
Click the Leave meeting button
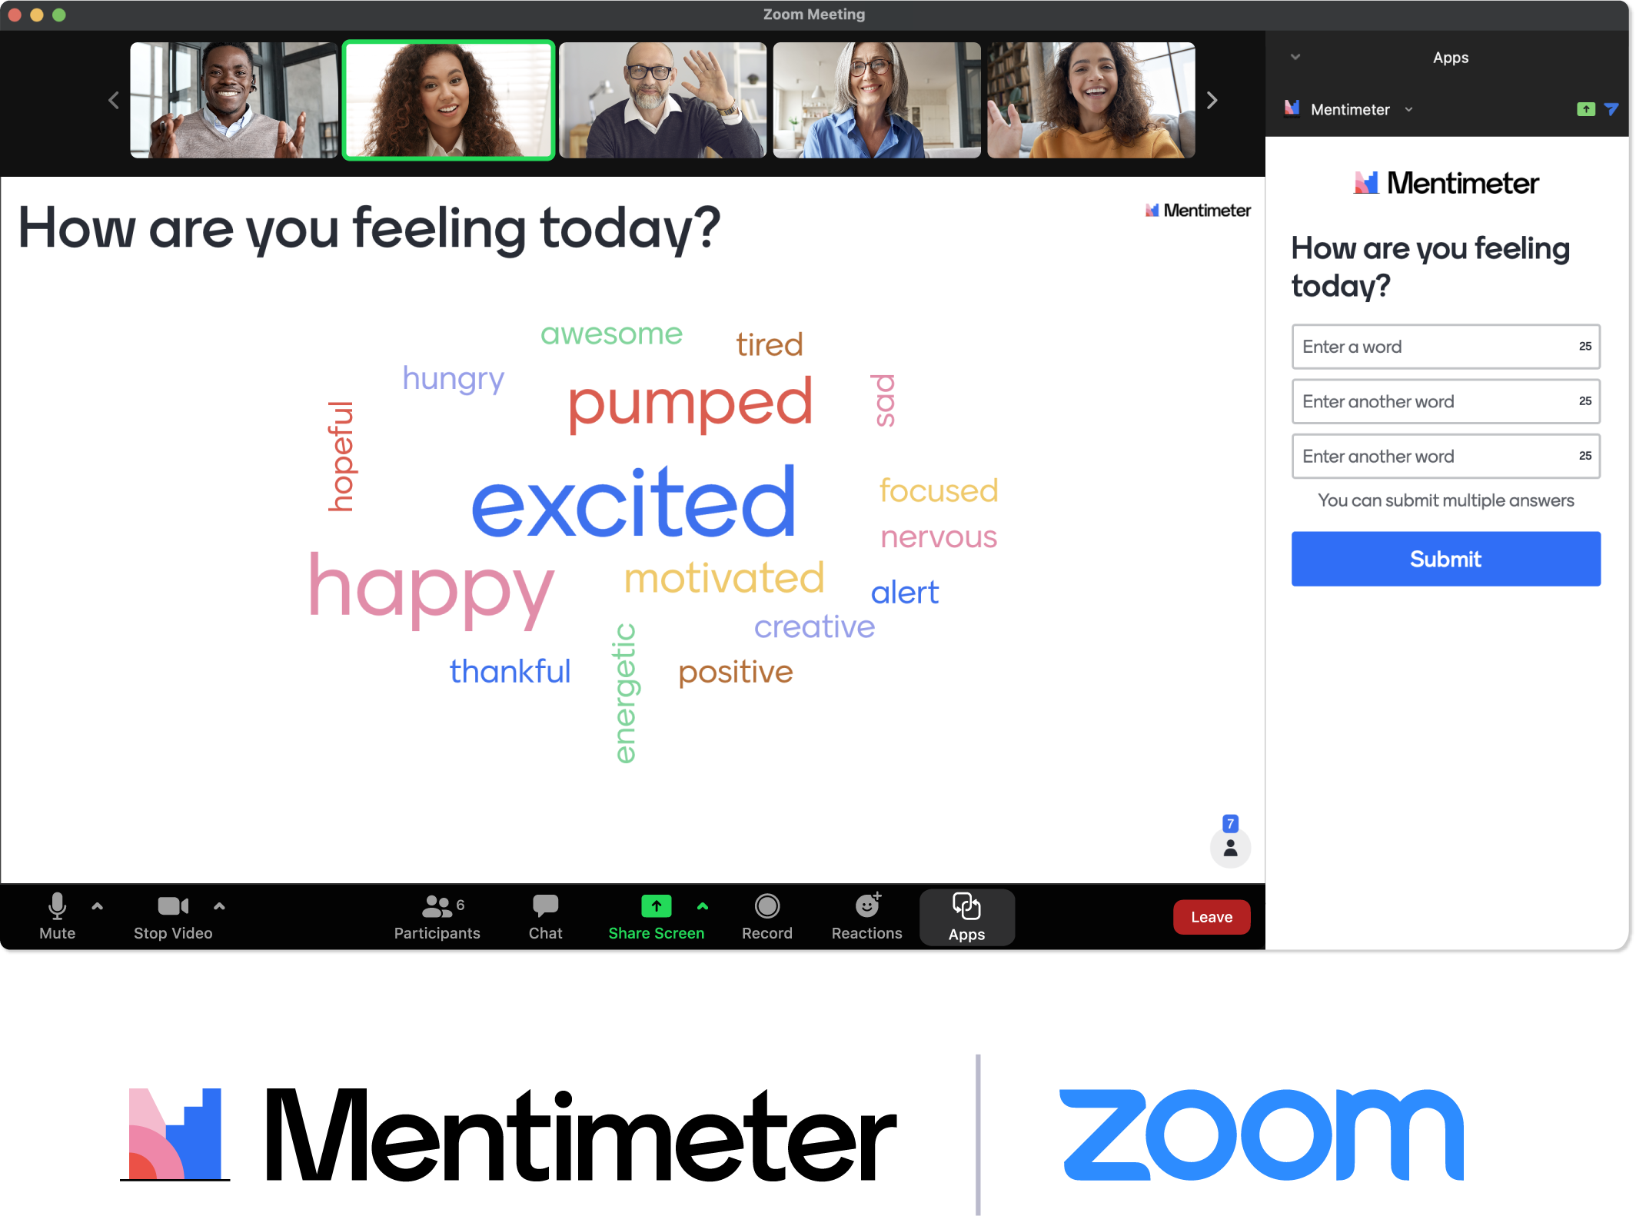(x=1209, y=915)
